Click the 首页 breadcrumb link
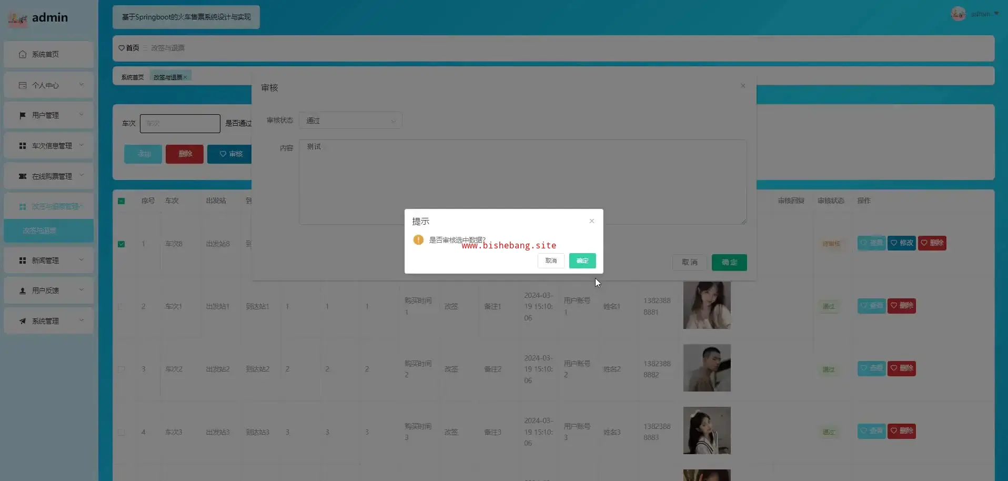Screen dimensions: 1008x481 pos(133,48)
